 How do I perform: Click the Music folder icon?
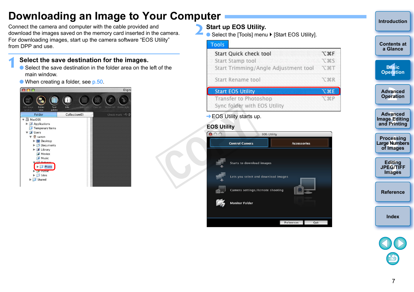click(x=38, y=158)
